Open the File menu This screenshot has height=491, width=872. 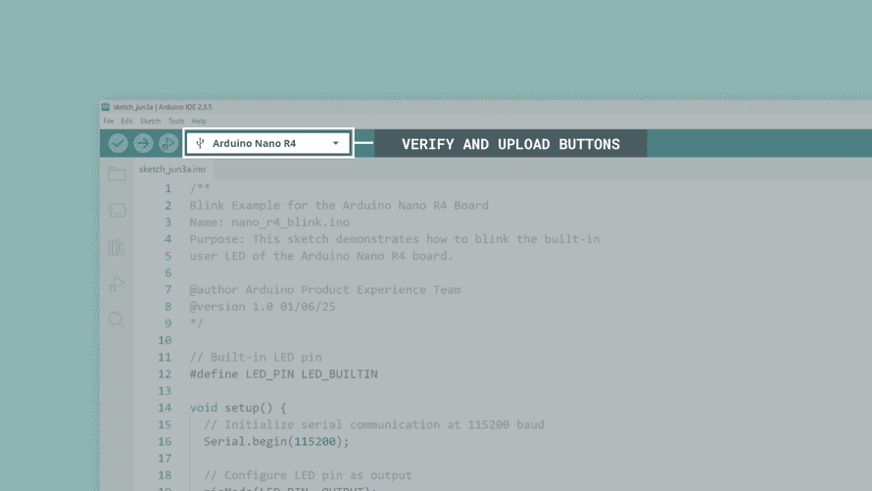point(109,122)
